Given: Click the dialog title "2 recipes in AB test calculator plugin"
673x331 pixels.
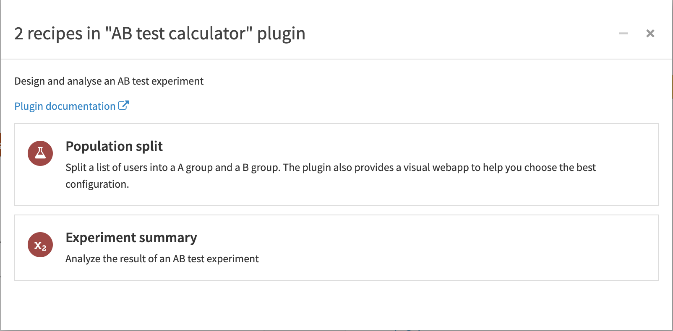Looking at the screenshot, I should [159, 33].
